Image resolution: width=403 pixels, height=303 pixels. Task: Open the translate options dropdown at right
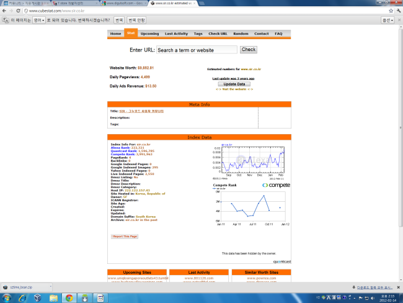pos(387,20)
